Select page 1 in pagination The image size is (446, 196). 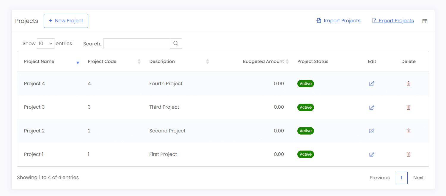402,178
